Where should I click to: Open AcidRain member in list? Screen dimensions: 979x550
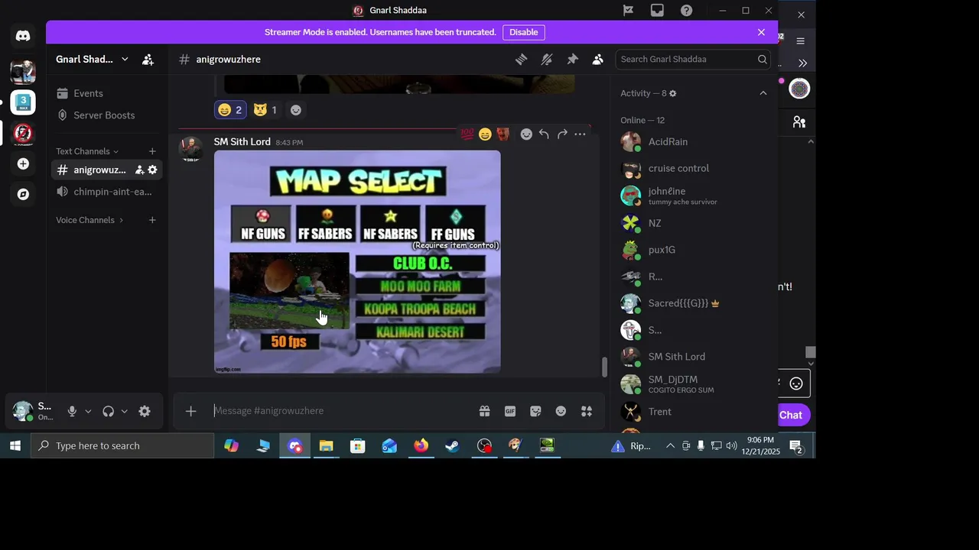pos(692,141)
